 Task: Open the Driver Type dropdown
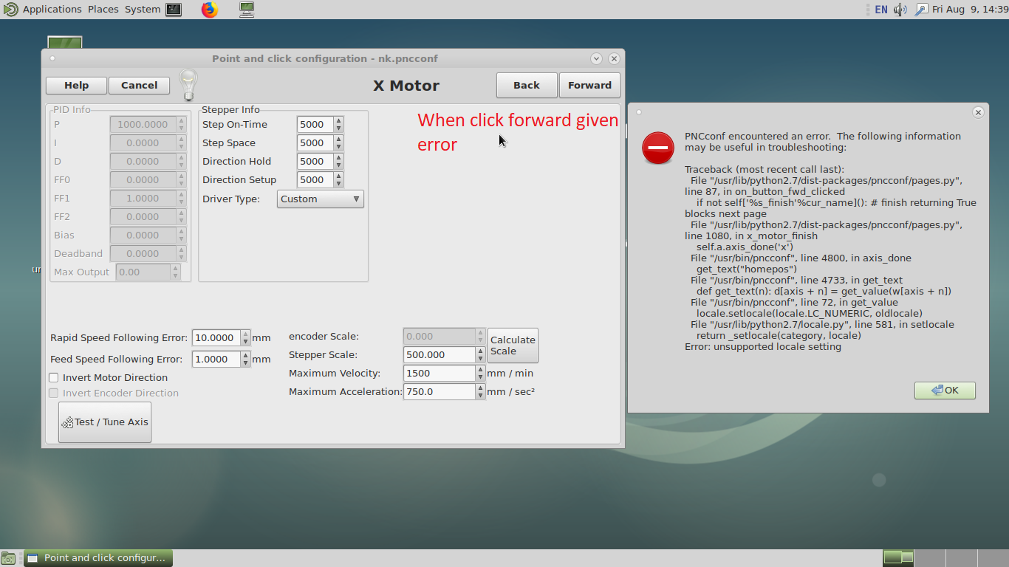[x=321, y=199]
